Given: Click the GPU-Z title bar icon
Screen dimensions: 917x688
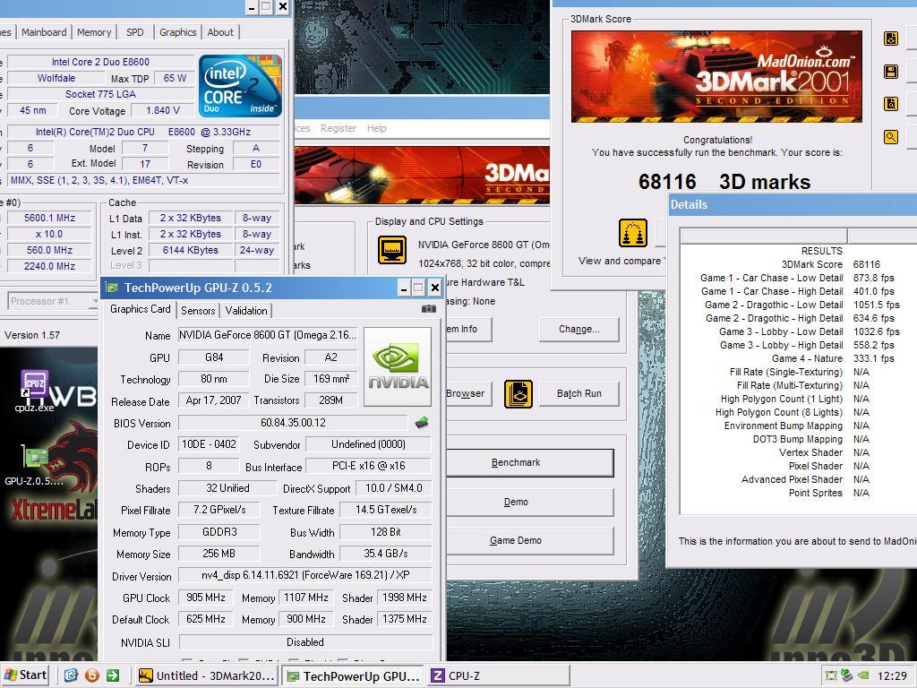Looking at the screenshot, I should tap(111, 288).
